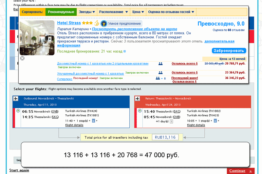Click Outbound: Novosibirsk - Thessaloniki header
The width and height of the screenshot is (262, 174).
[x=48, y=98]
